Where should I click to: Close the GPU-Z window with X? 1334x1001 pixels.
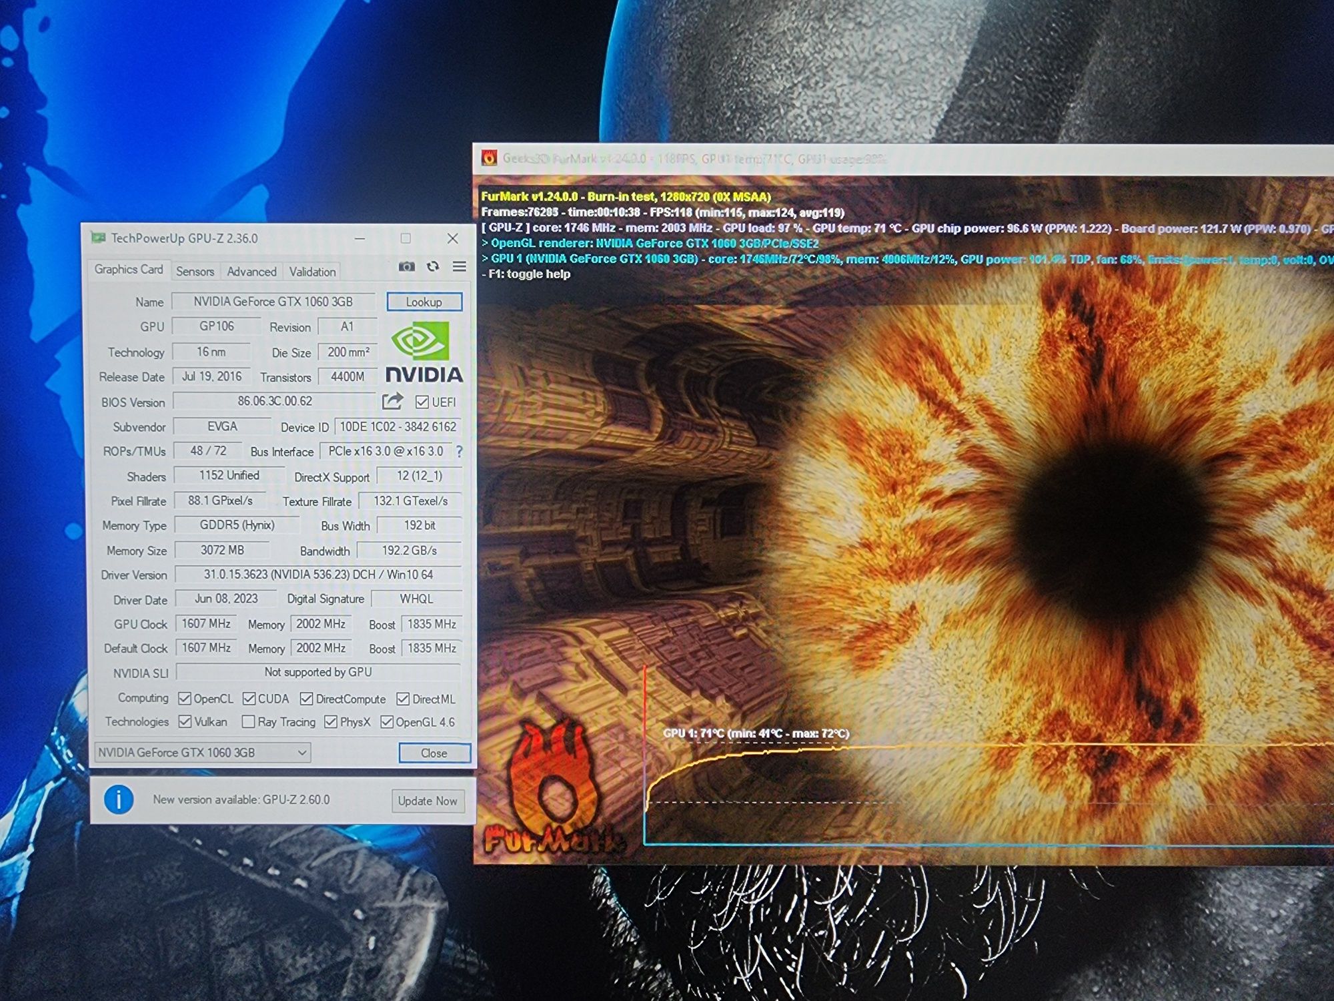(453, 238)
